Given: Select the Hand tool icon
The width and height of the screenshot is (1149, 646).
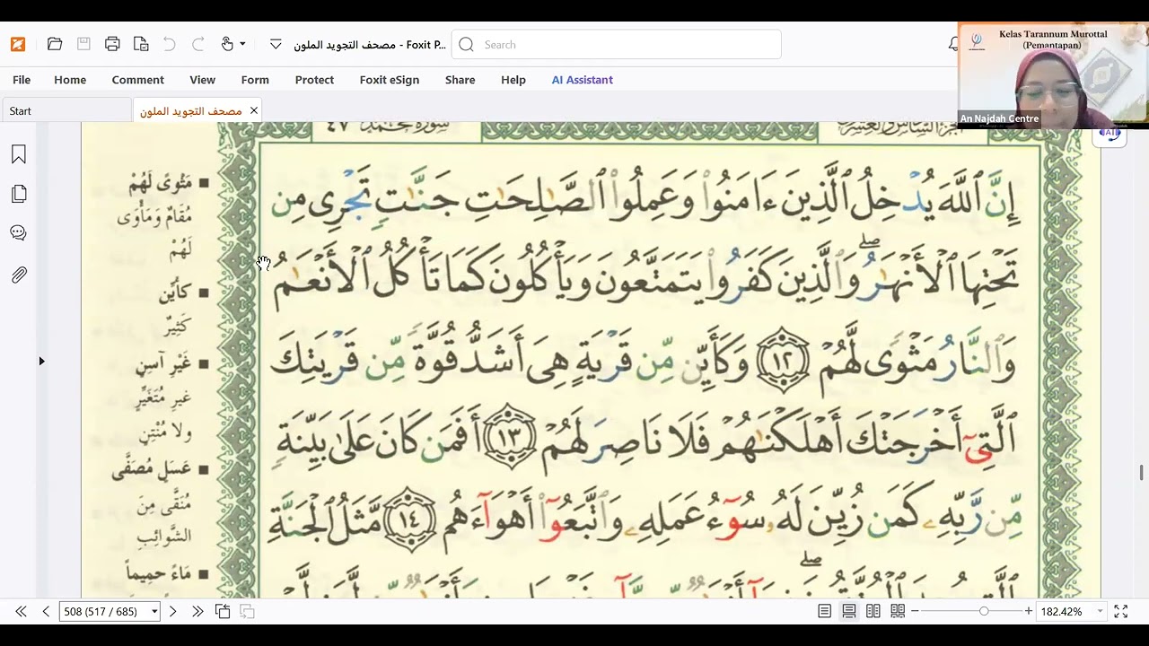Looking at the screenshot, I should click(x=227, y=44).
